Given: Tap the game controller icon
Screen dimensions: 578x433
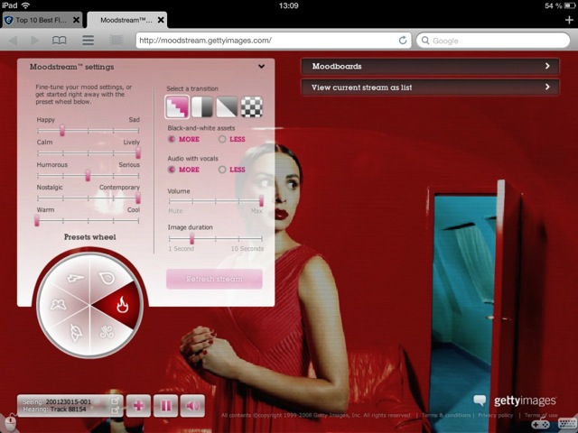Looking at the screenshot, I should tap(540, 424).
